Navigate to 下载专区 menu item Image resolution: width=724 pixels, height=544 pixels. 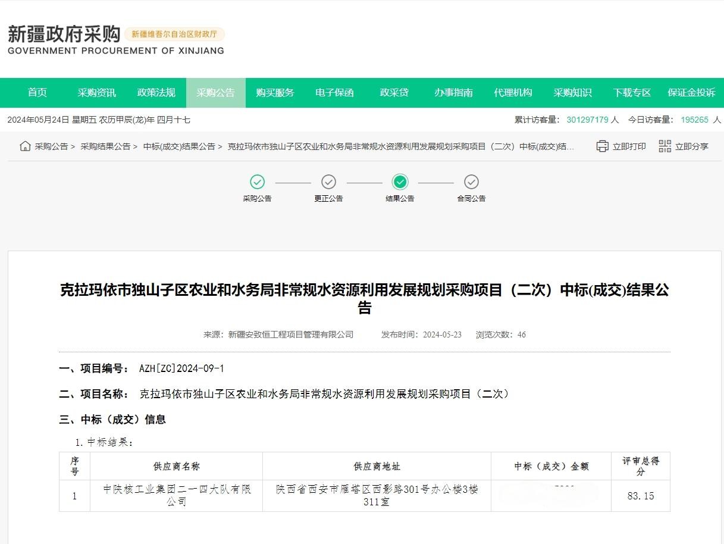point(632,93)
